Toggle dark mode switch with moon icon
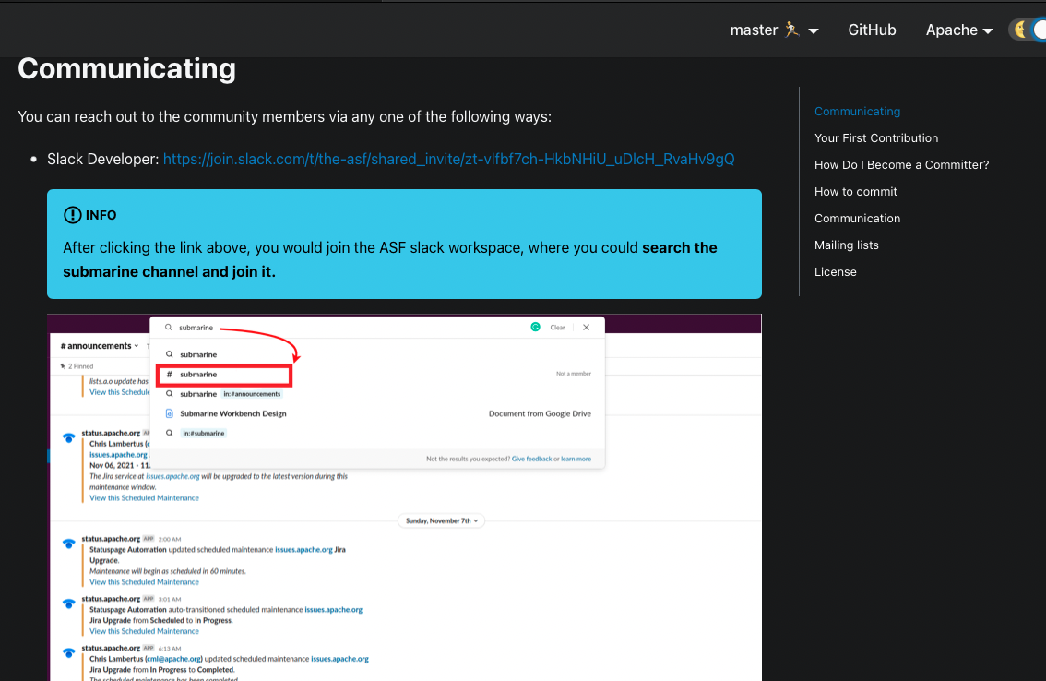 click(1028, 30)
